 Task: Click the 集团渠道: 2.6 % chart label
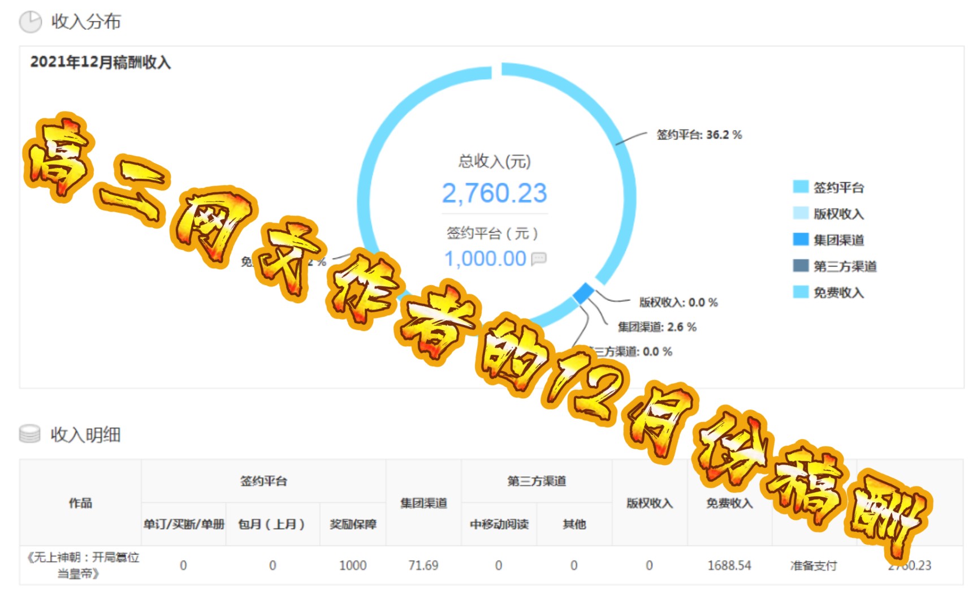(x=656, y=326)
